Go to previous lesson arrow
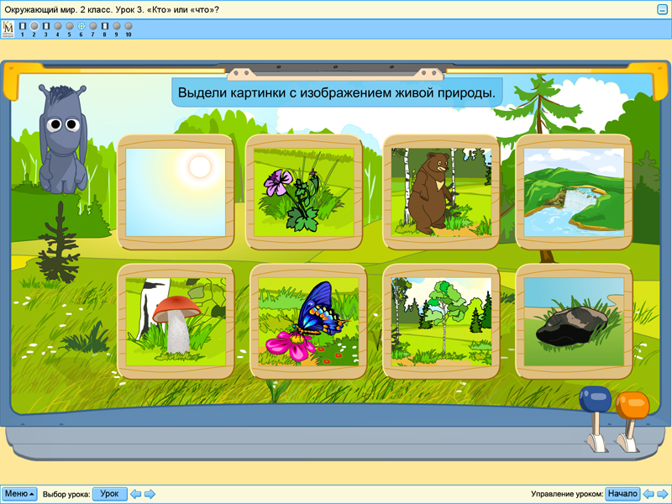This screenshot has width=672, height=504. pos(135,494)
